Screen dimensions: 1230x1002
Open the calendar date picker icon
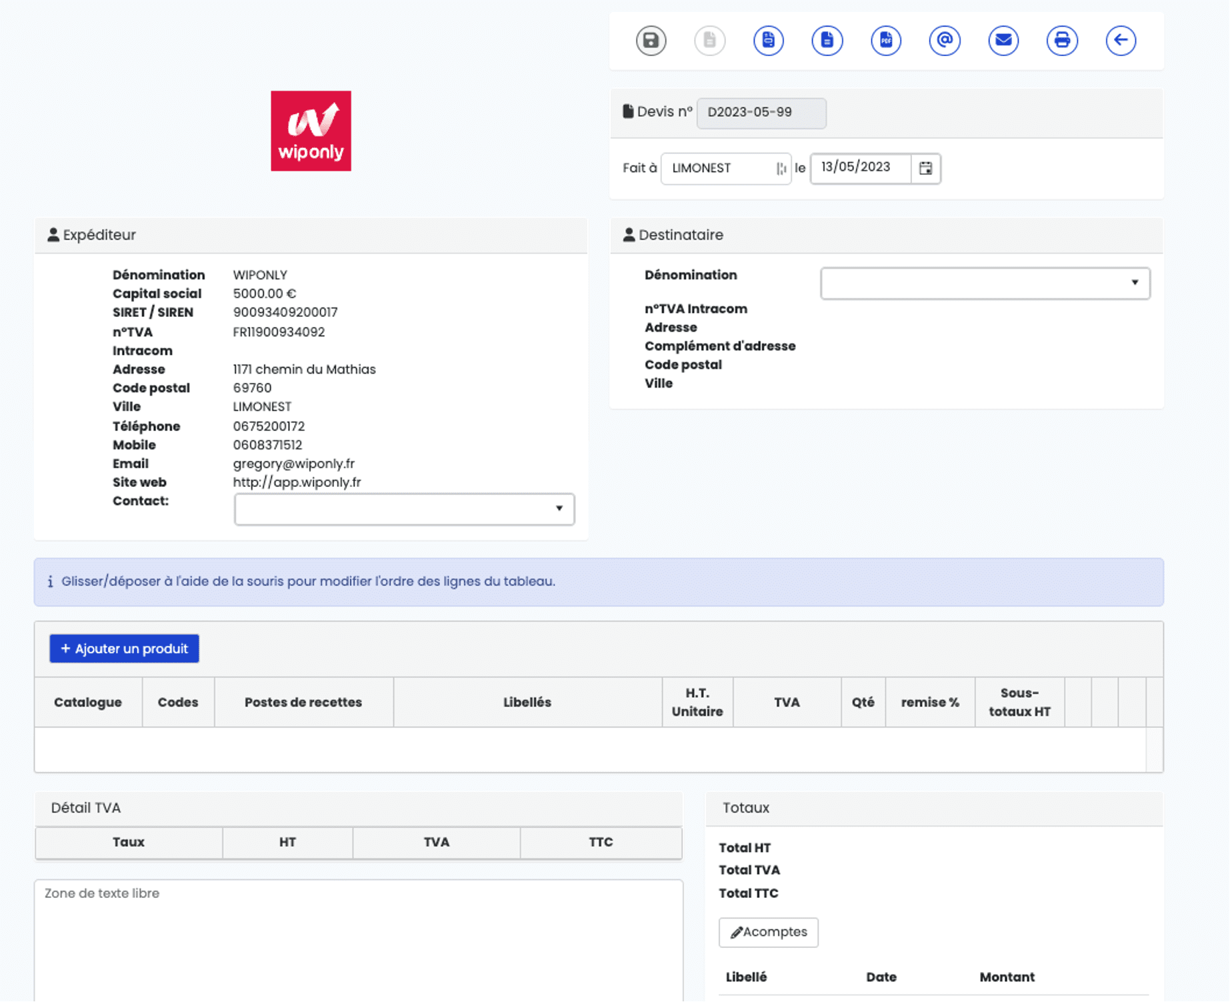pos(925,168)
